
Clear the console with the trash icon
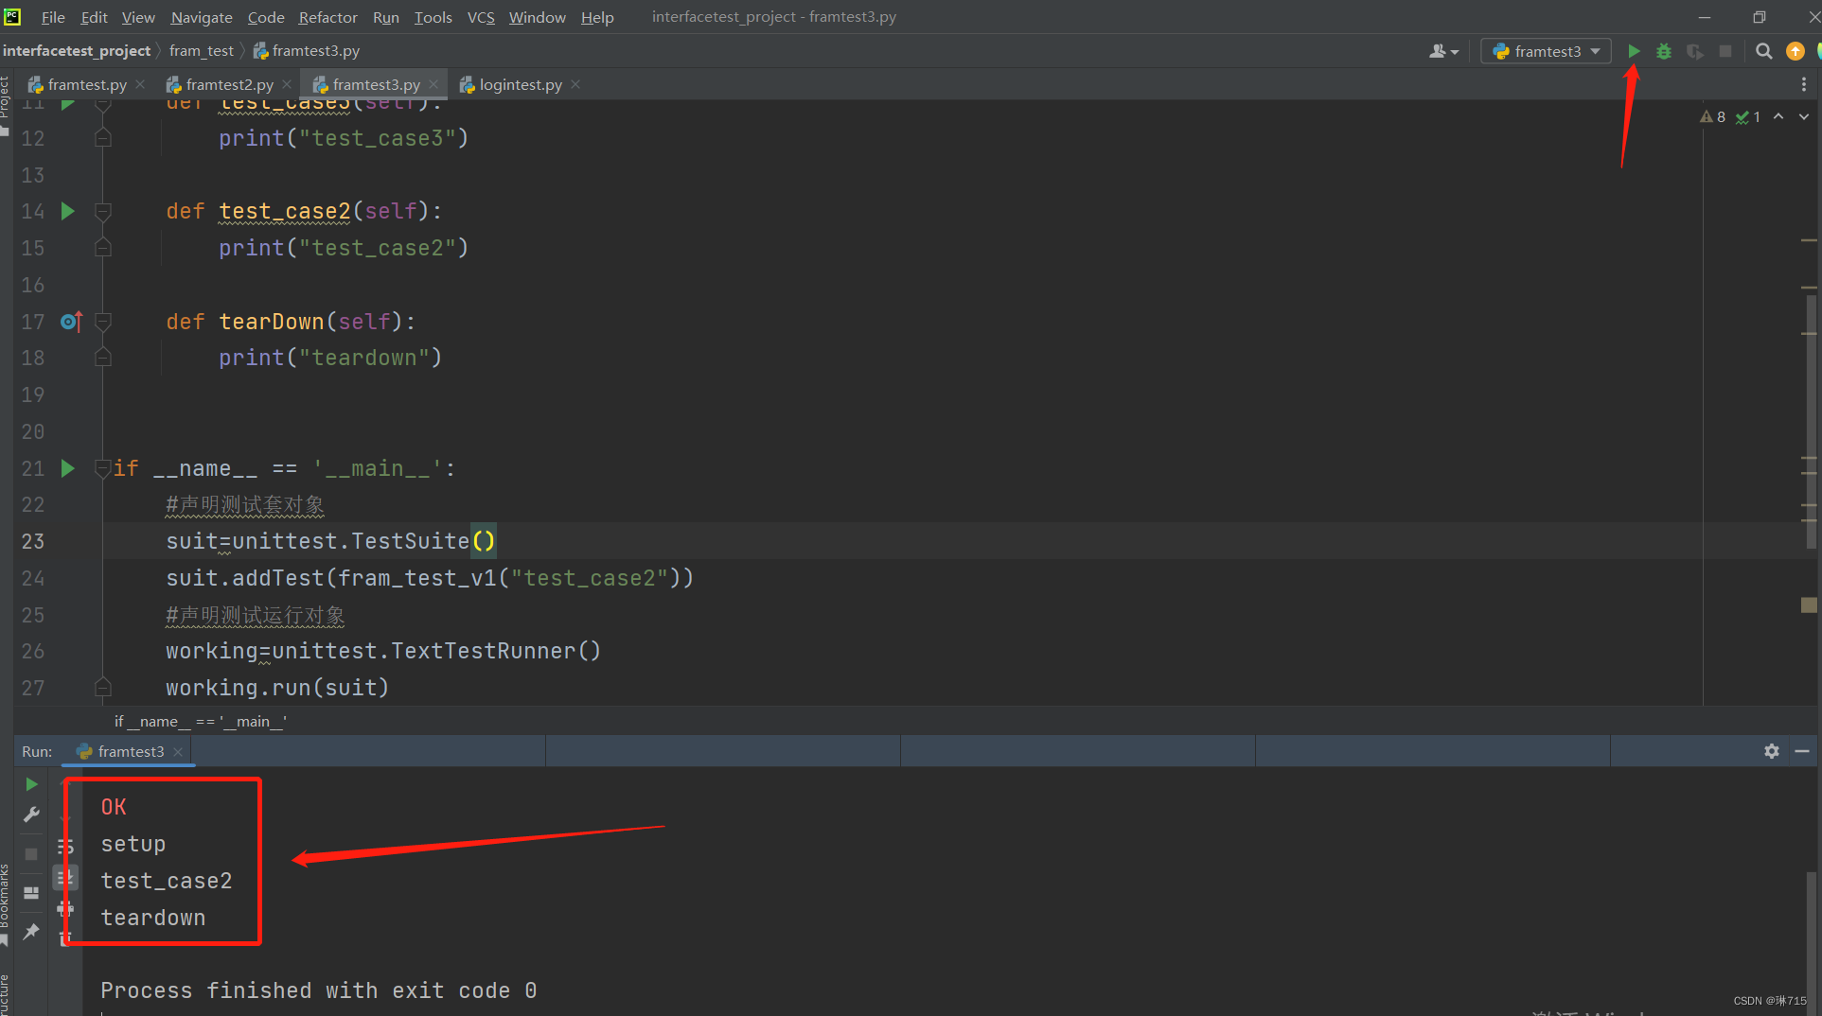click(x=65, y=939)
